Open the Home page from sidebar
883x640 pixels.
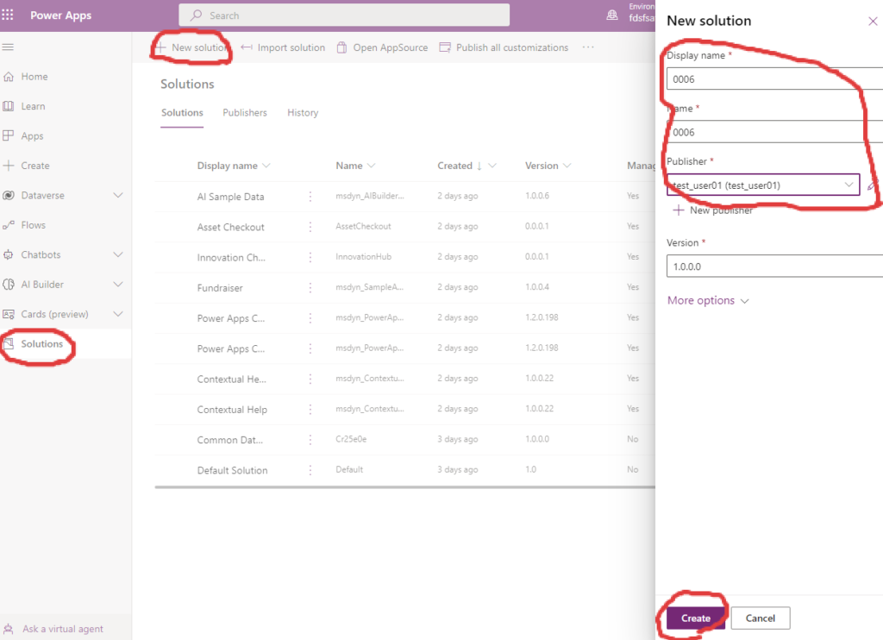(x=34, y=77)
